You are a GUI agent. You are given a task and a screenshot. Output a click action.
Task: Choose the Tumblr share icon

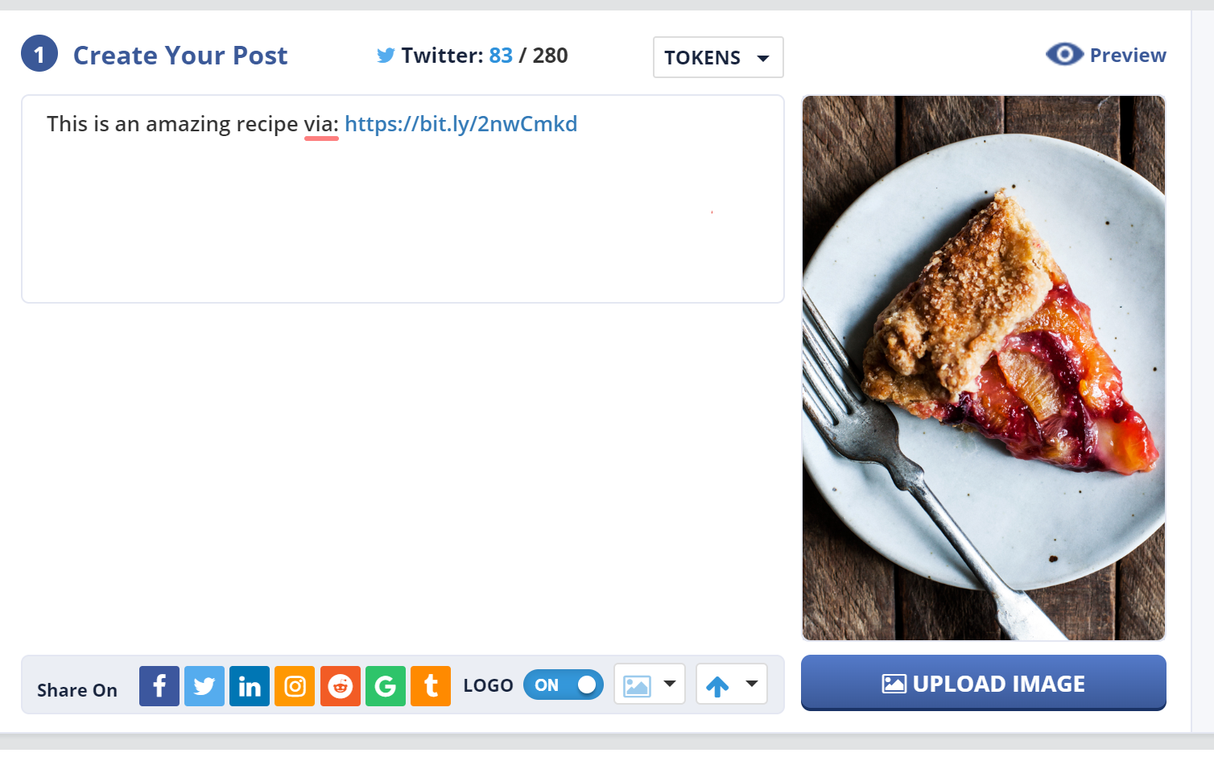coord(431,686)
